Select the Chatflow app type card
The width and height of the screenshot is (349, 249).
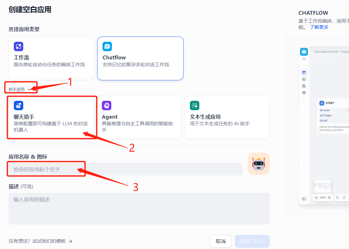pyautogui.click(x=141, y=58)
